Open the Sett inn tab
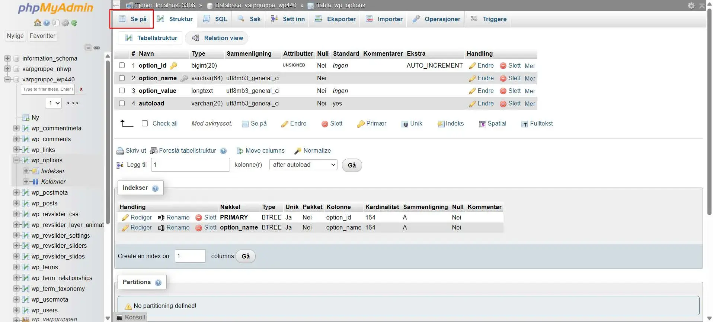The height and width of the screenshot is (322, 713). coord(288,19)
